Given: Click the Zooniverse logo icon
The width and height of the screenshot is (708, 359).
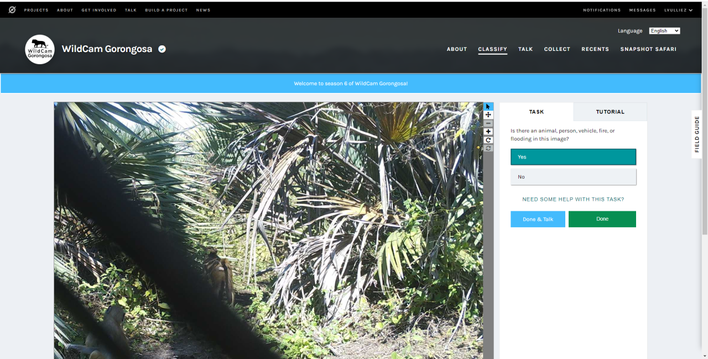Looking at the screenshot, I should [x=12, y=10].
